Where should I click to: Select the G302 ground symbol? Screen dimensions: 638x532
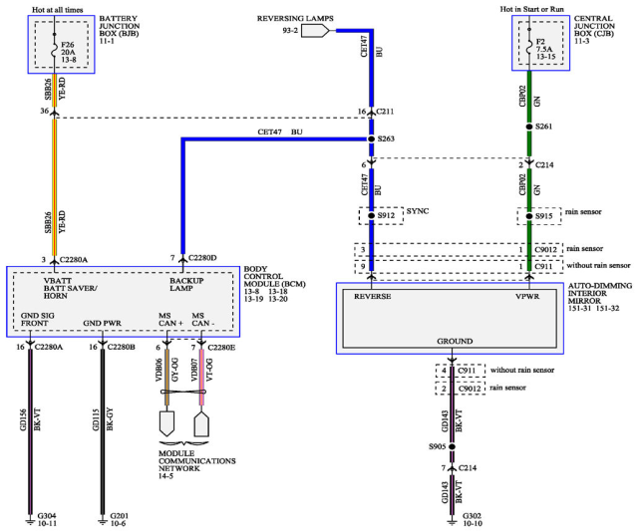coord(455,518)
